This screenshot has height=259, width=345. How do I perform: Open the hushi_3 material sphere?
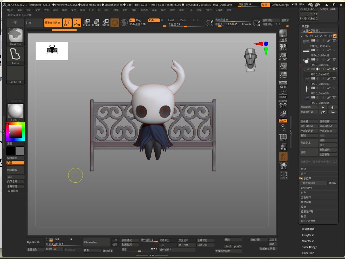coord(16,112)
